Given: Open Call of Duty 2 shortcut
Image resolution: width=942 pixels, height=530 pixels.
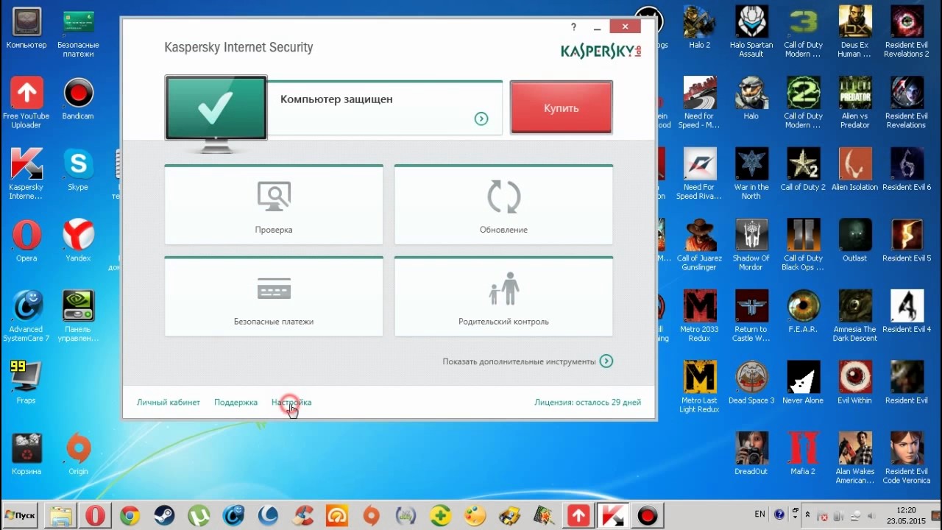Looking at the screenshot, I should [x=803, y=170].
